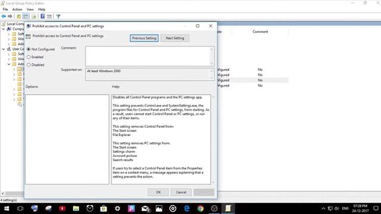Expand Software Settings under Computer Configuration
This screenshot has height=214, width=381.
pos(9,34)
